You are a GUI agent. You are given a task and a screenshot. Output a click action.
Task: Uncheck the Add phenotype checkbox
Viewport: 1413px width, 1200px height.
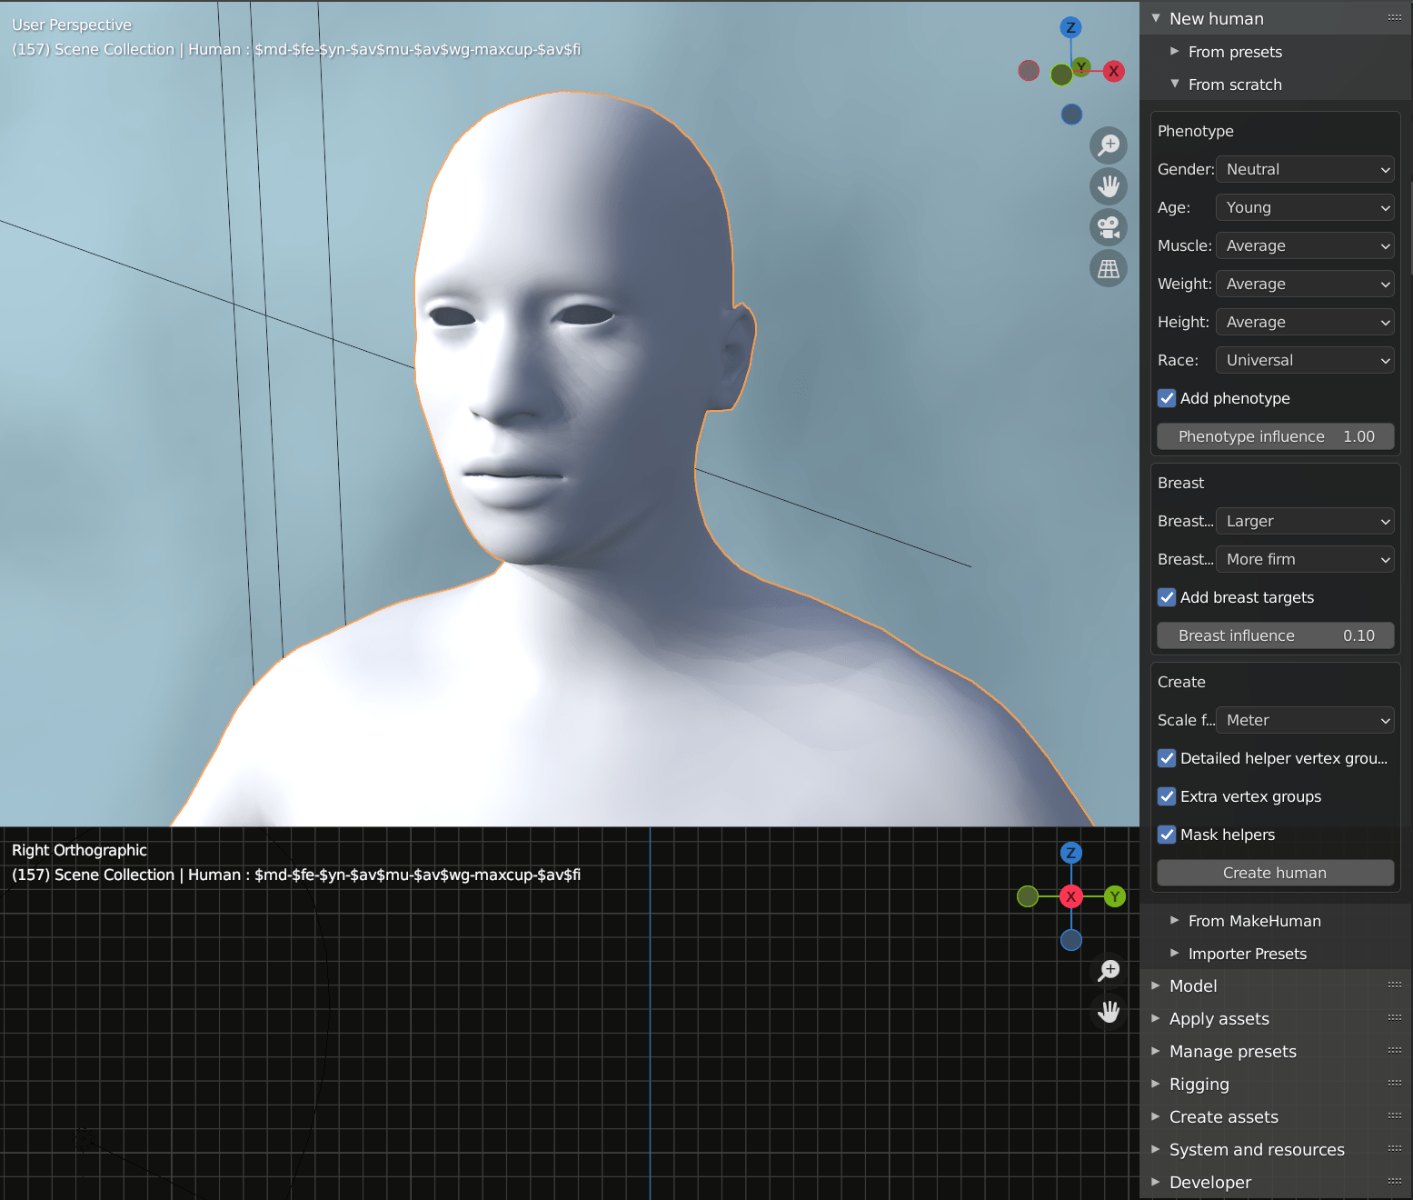(x=1167, y=398)
